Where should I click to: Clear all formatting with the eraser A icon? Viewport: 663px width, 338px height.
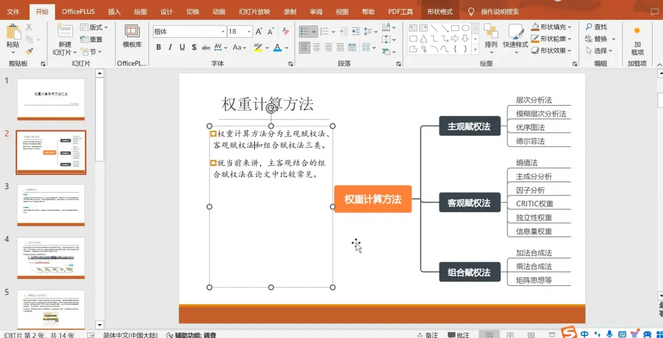click(x=285, y=31)
